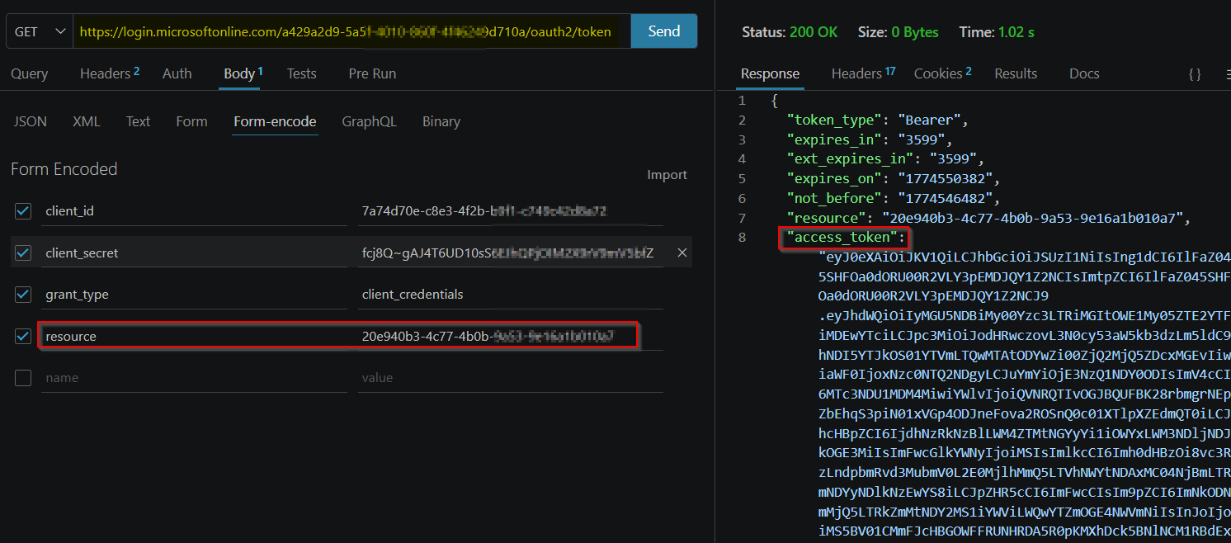Switch body type to Text

138,121
